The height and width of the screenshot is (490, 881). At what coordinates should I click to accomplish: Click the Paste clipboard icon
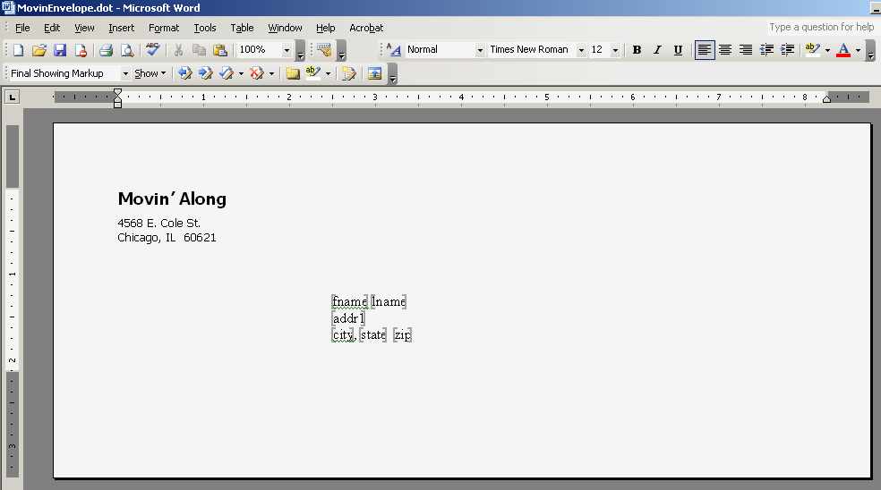click(219, 50)
